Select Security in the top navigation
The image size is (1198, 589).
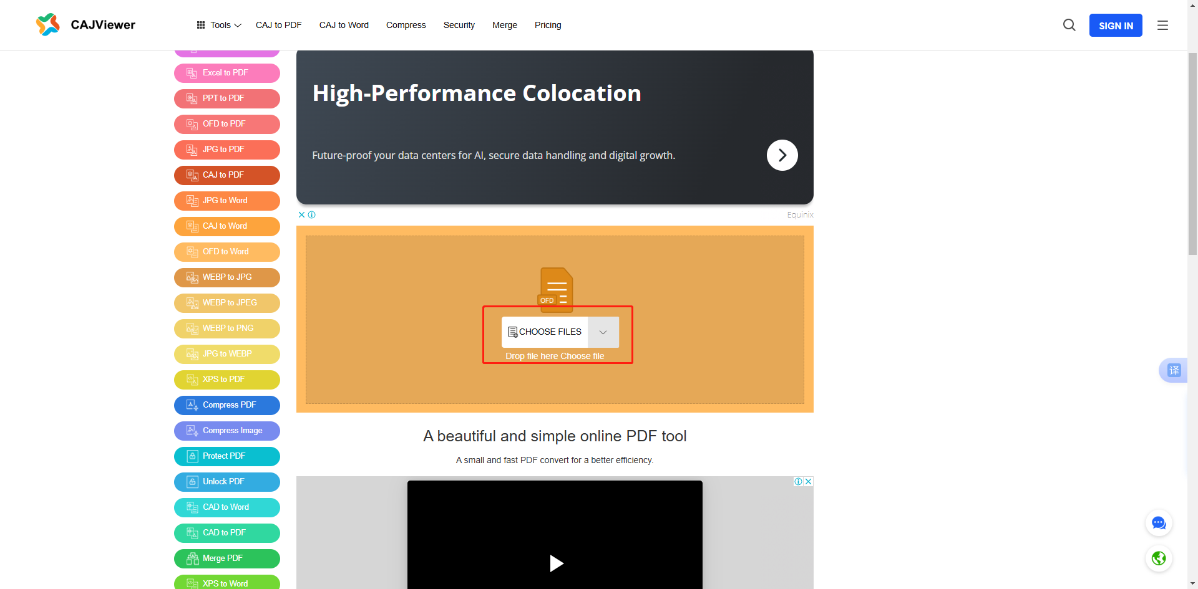(x=459, y=25)
